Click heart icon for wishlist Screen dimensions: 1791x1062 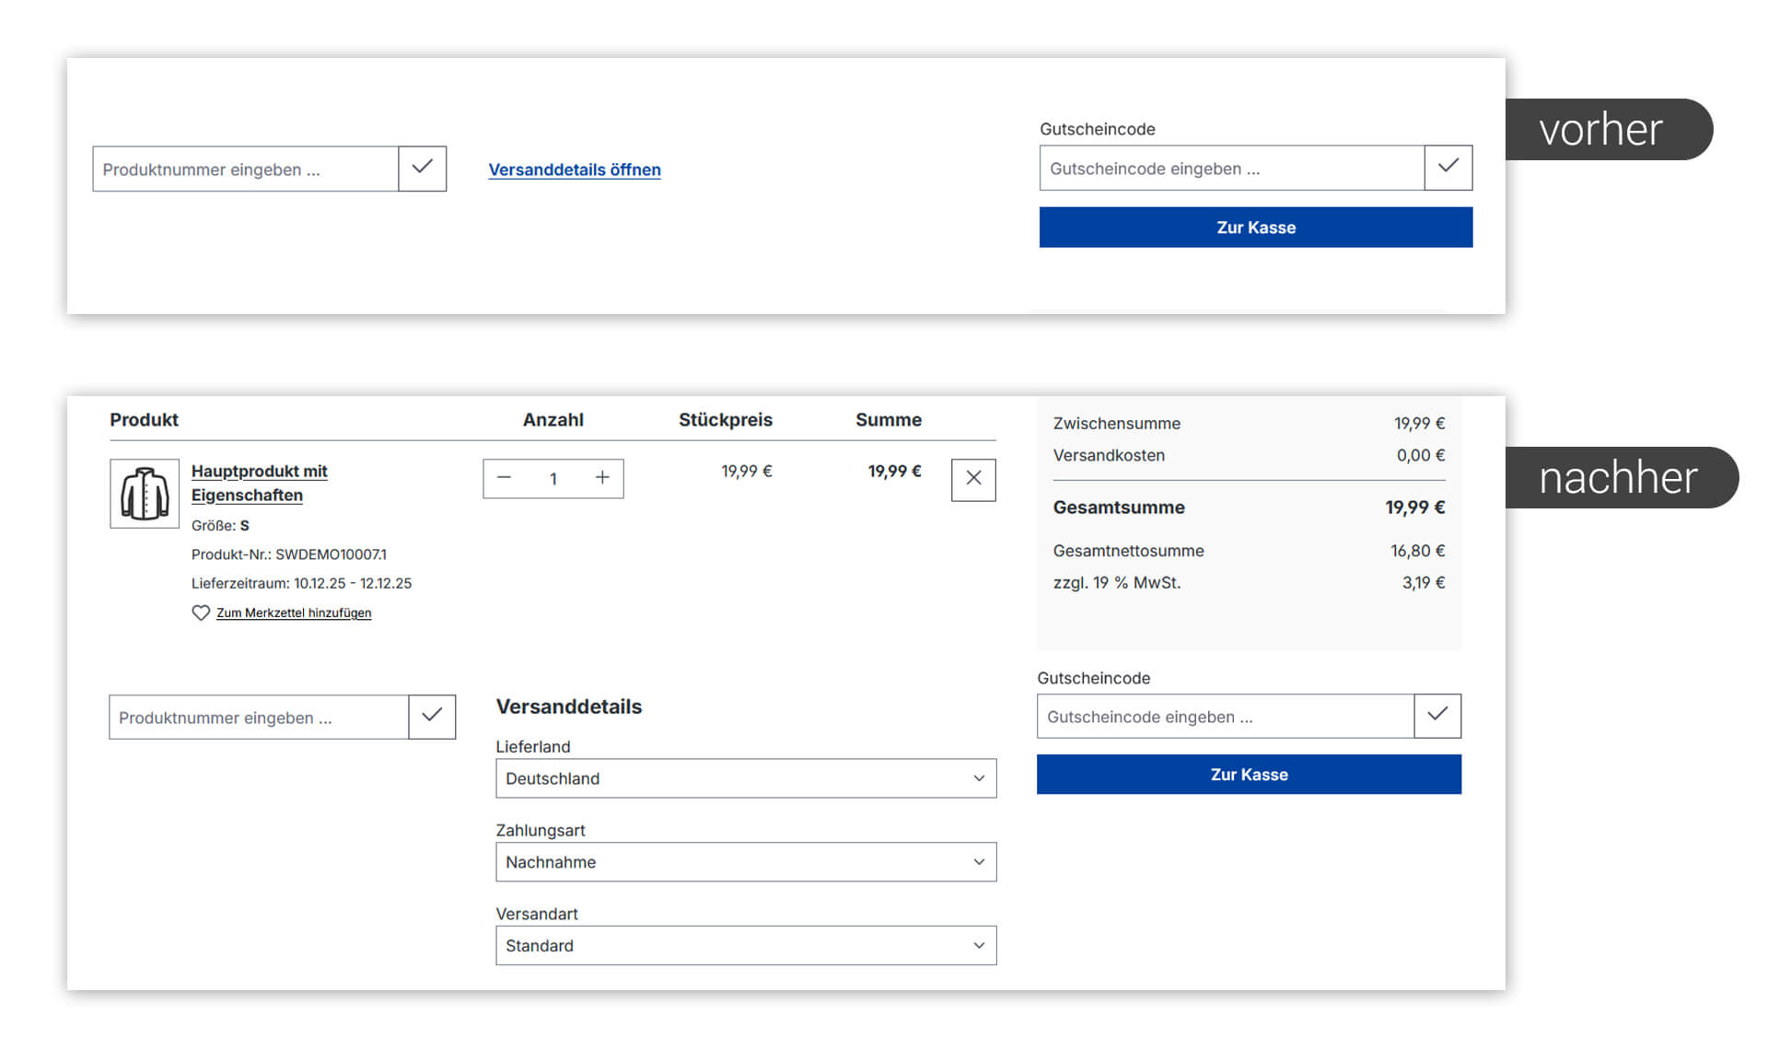pos(201,613)
